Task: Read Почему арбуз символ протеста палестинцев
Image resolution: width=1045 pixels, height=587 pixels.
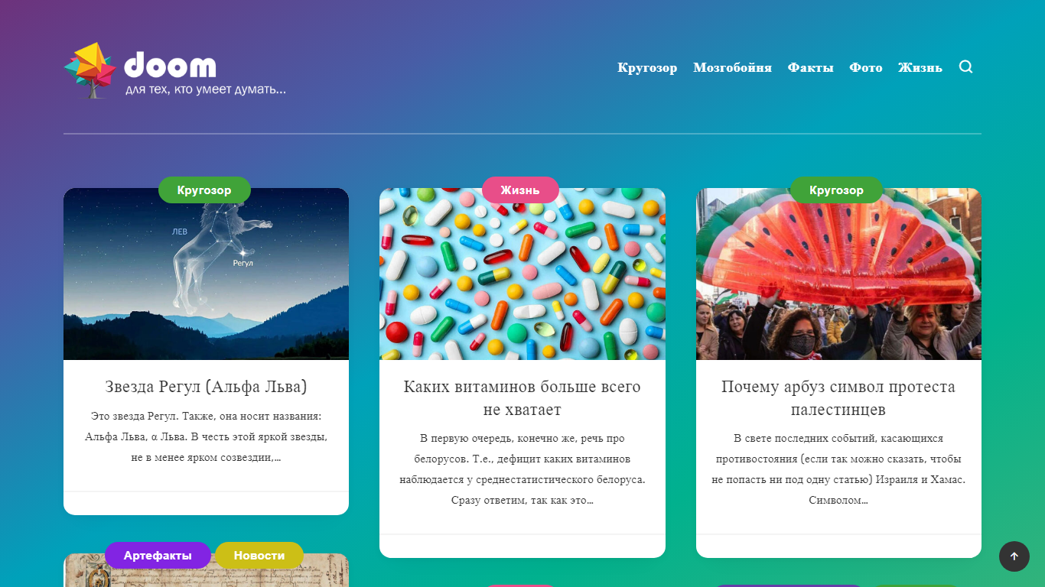Action: [x=838, y=398]
